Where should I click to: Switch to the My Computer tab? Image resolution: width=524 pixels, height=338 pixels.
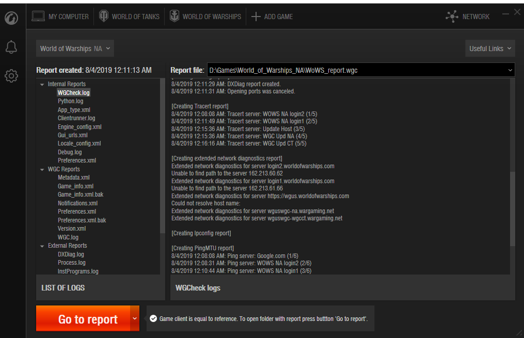coord(60,17)
